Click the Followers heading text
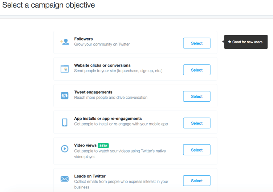This screenshot has width=273, height=192. pos(83,39)
